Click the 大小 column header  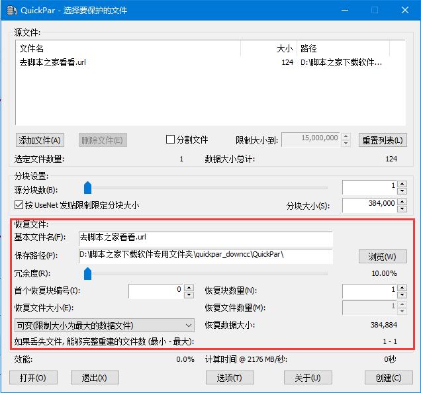[269, 48]
